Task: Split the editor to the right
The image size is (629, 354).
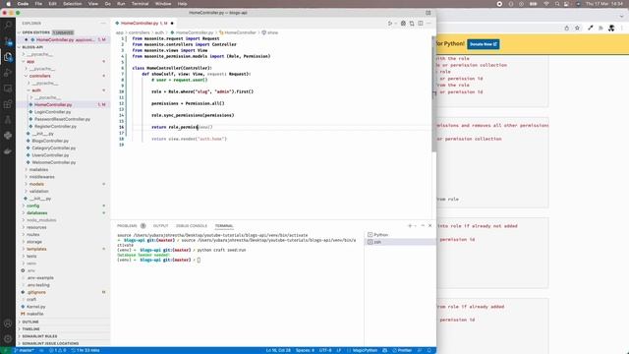Action: pyautogui.click(x=421, y=24)
